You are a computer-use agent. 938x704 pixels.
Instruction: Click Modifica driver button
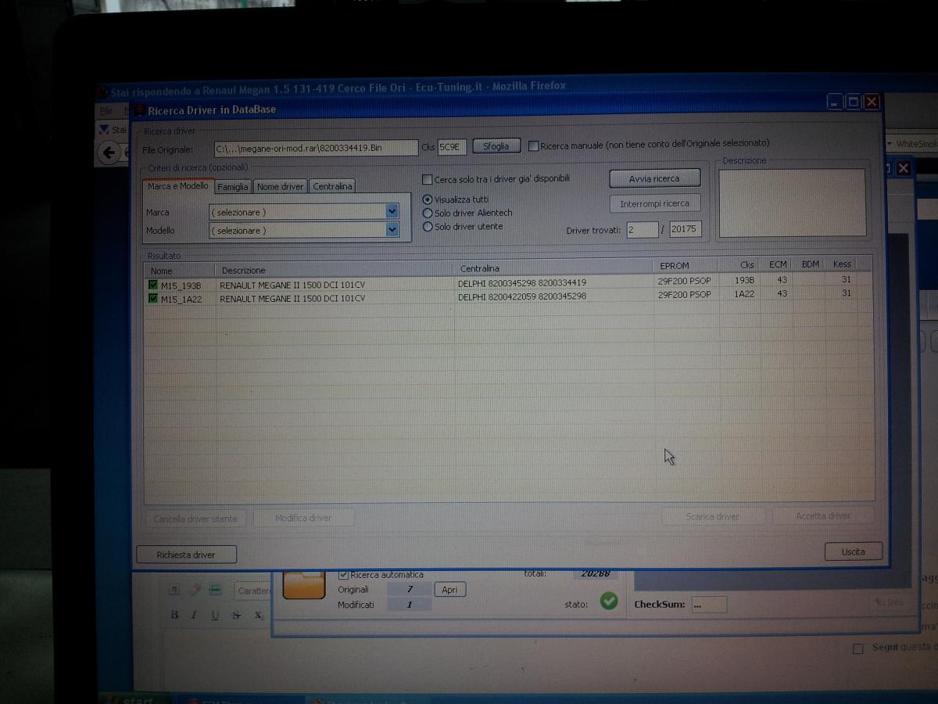tap(303, 518)
